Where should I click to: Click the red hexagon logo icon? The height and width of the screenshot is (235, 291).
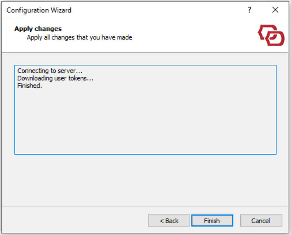point(271,35)
